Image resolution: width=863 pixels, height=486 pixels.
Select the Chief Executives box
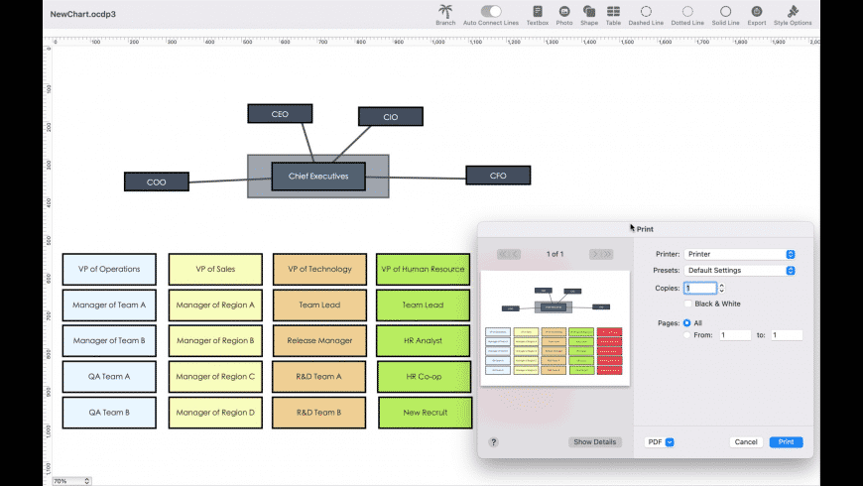318,177
